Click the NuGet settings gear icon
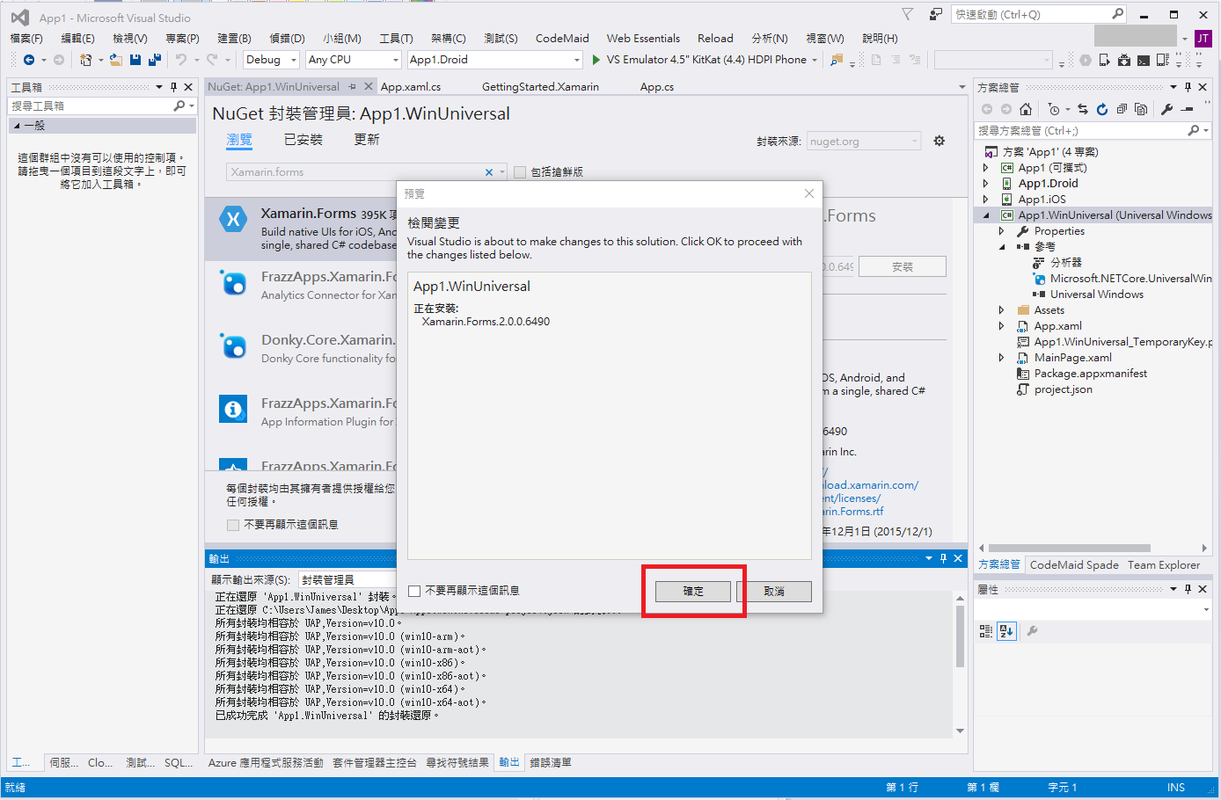1221x800 pixels. (940, 141)
